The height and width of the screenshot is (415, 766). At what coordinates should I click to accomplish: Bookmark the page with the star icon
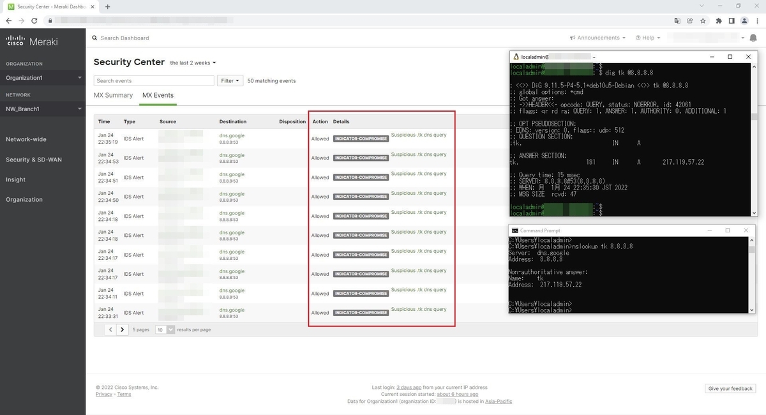703,20
